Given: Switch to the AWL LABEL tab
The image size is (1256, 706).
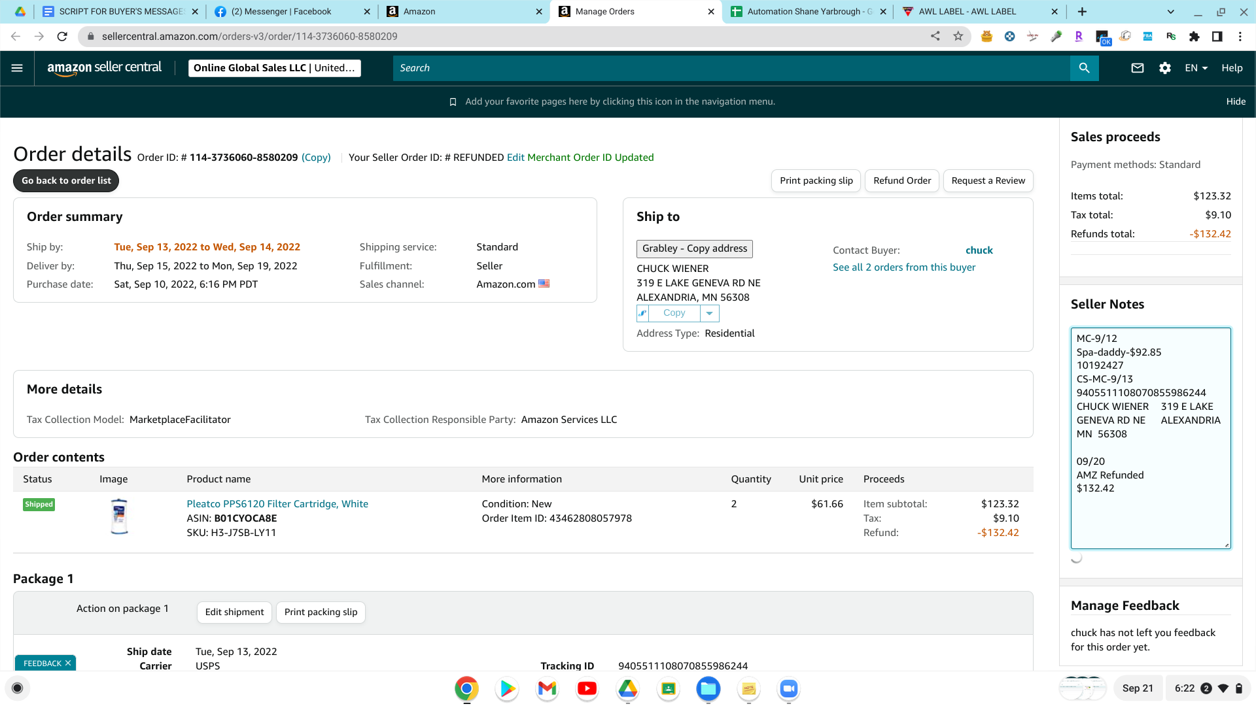Looking at the screenshot, I should [x=980, y=12].
